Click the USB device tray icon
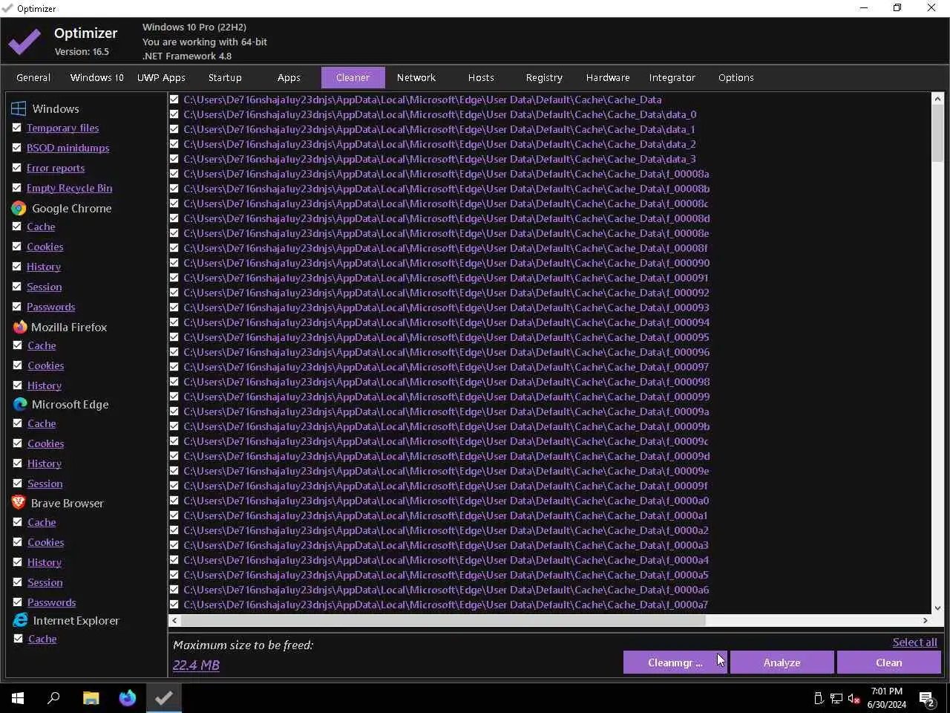 tap(818, 698)
